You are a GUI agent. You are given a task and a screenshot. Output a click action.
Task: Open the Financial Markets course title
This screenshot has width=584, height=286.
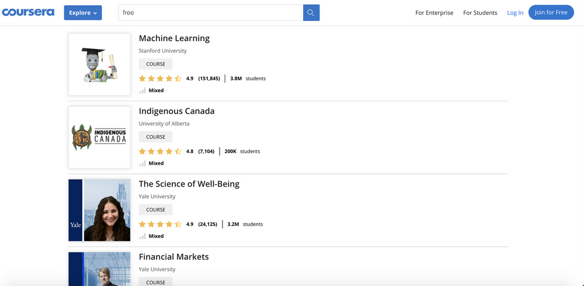point(173,257)
